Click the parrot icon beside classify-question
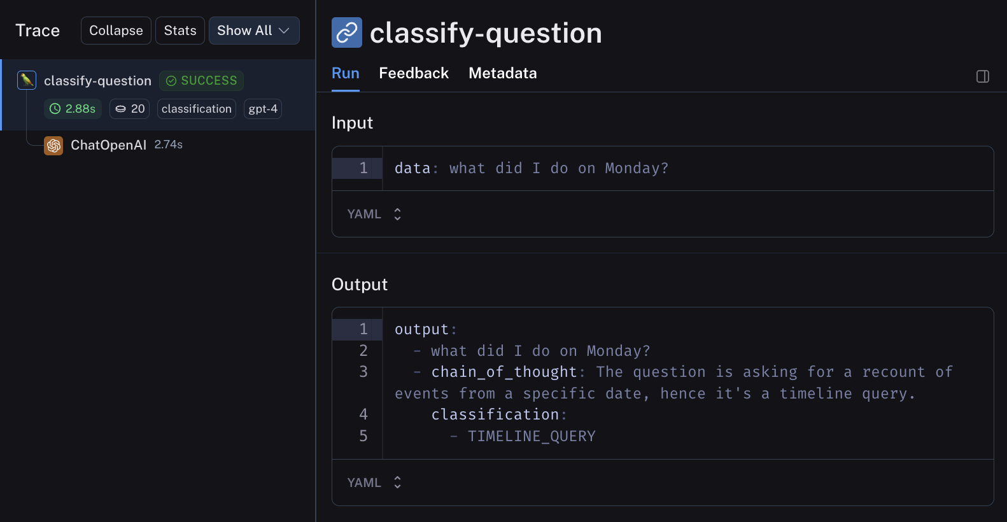 click(x=27, y=80)
